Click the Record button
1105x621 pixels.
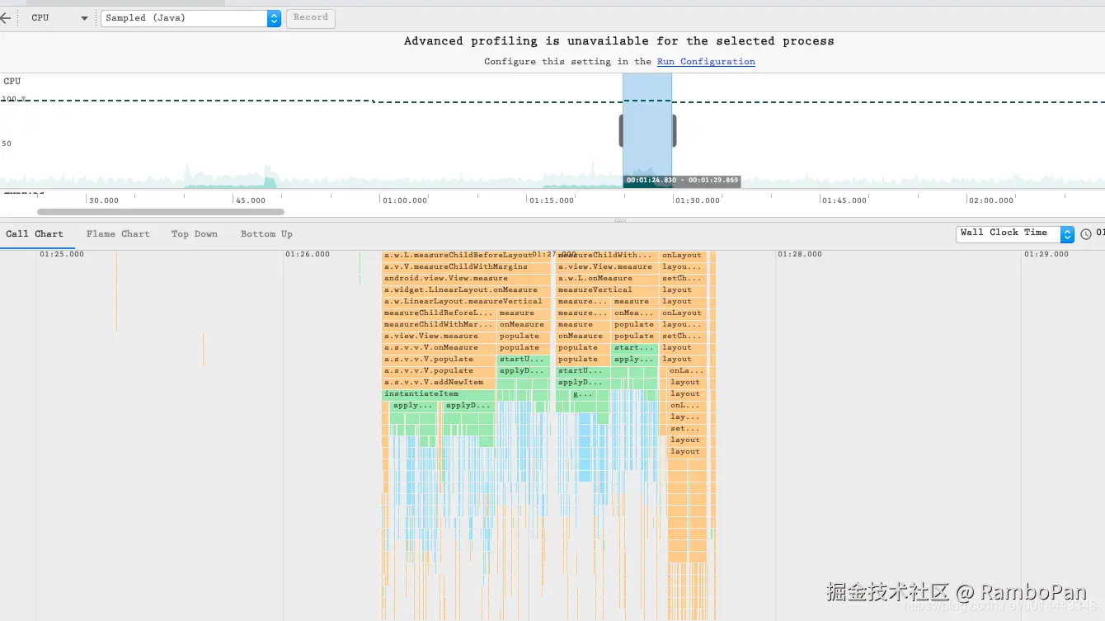[x=311, y=18]
